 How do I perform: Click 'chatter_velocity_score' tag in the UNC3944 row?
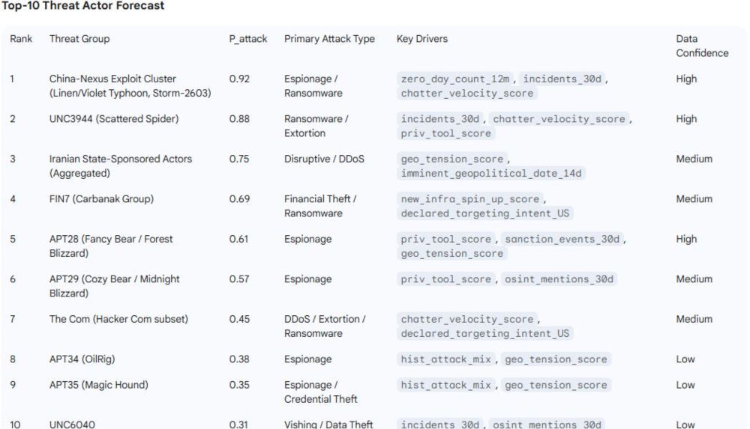(559, 119)
